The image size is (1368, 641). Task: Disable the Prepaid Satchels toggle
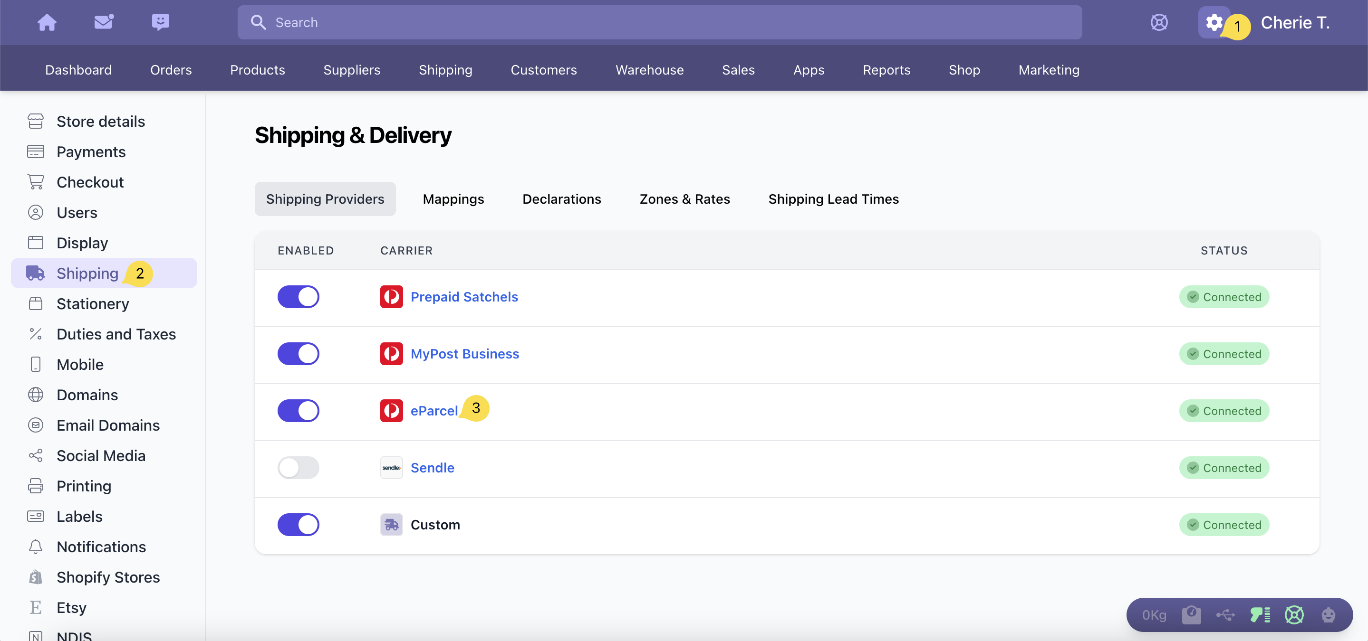click(x=299, y=297)
